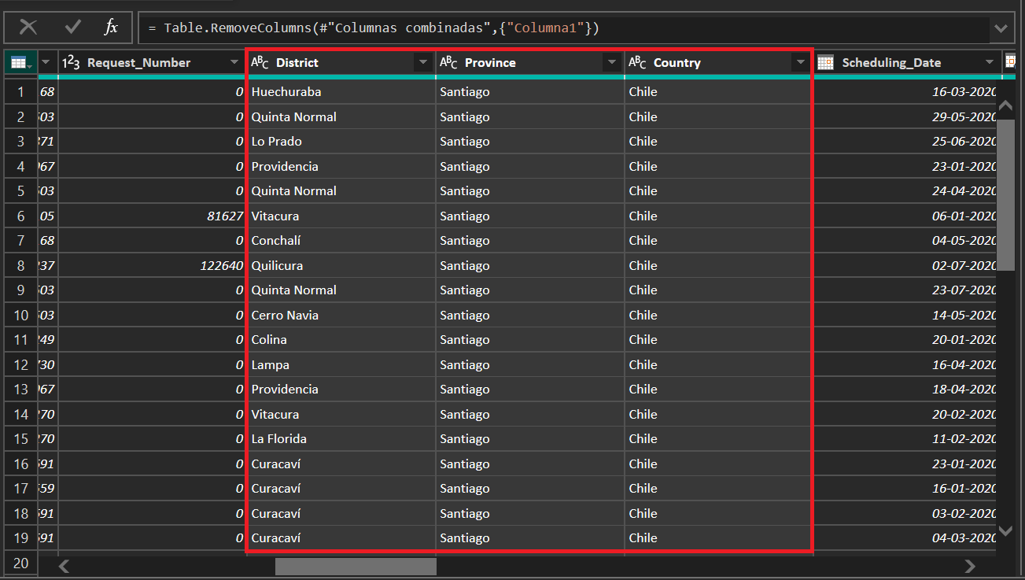Open Country column filter dropdown
Image resolution: width=1025 pixels, height=580 pixels.
[x=801, y=62]
